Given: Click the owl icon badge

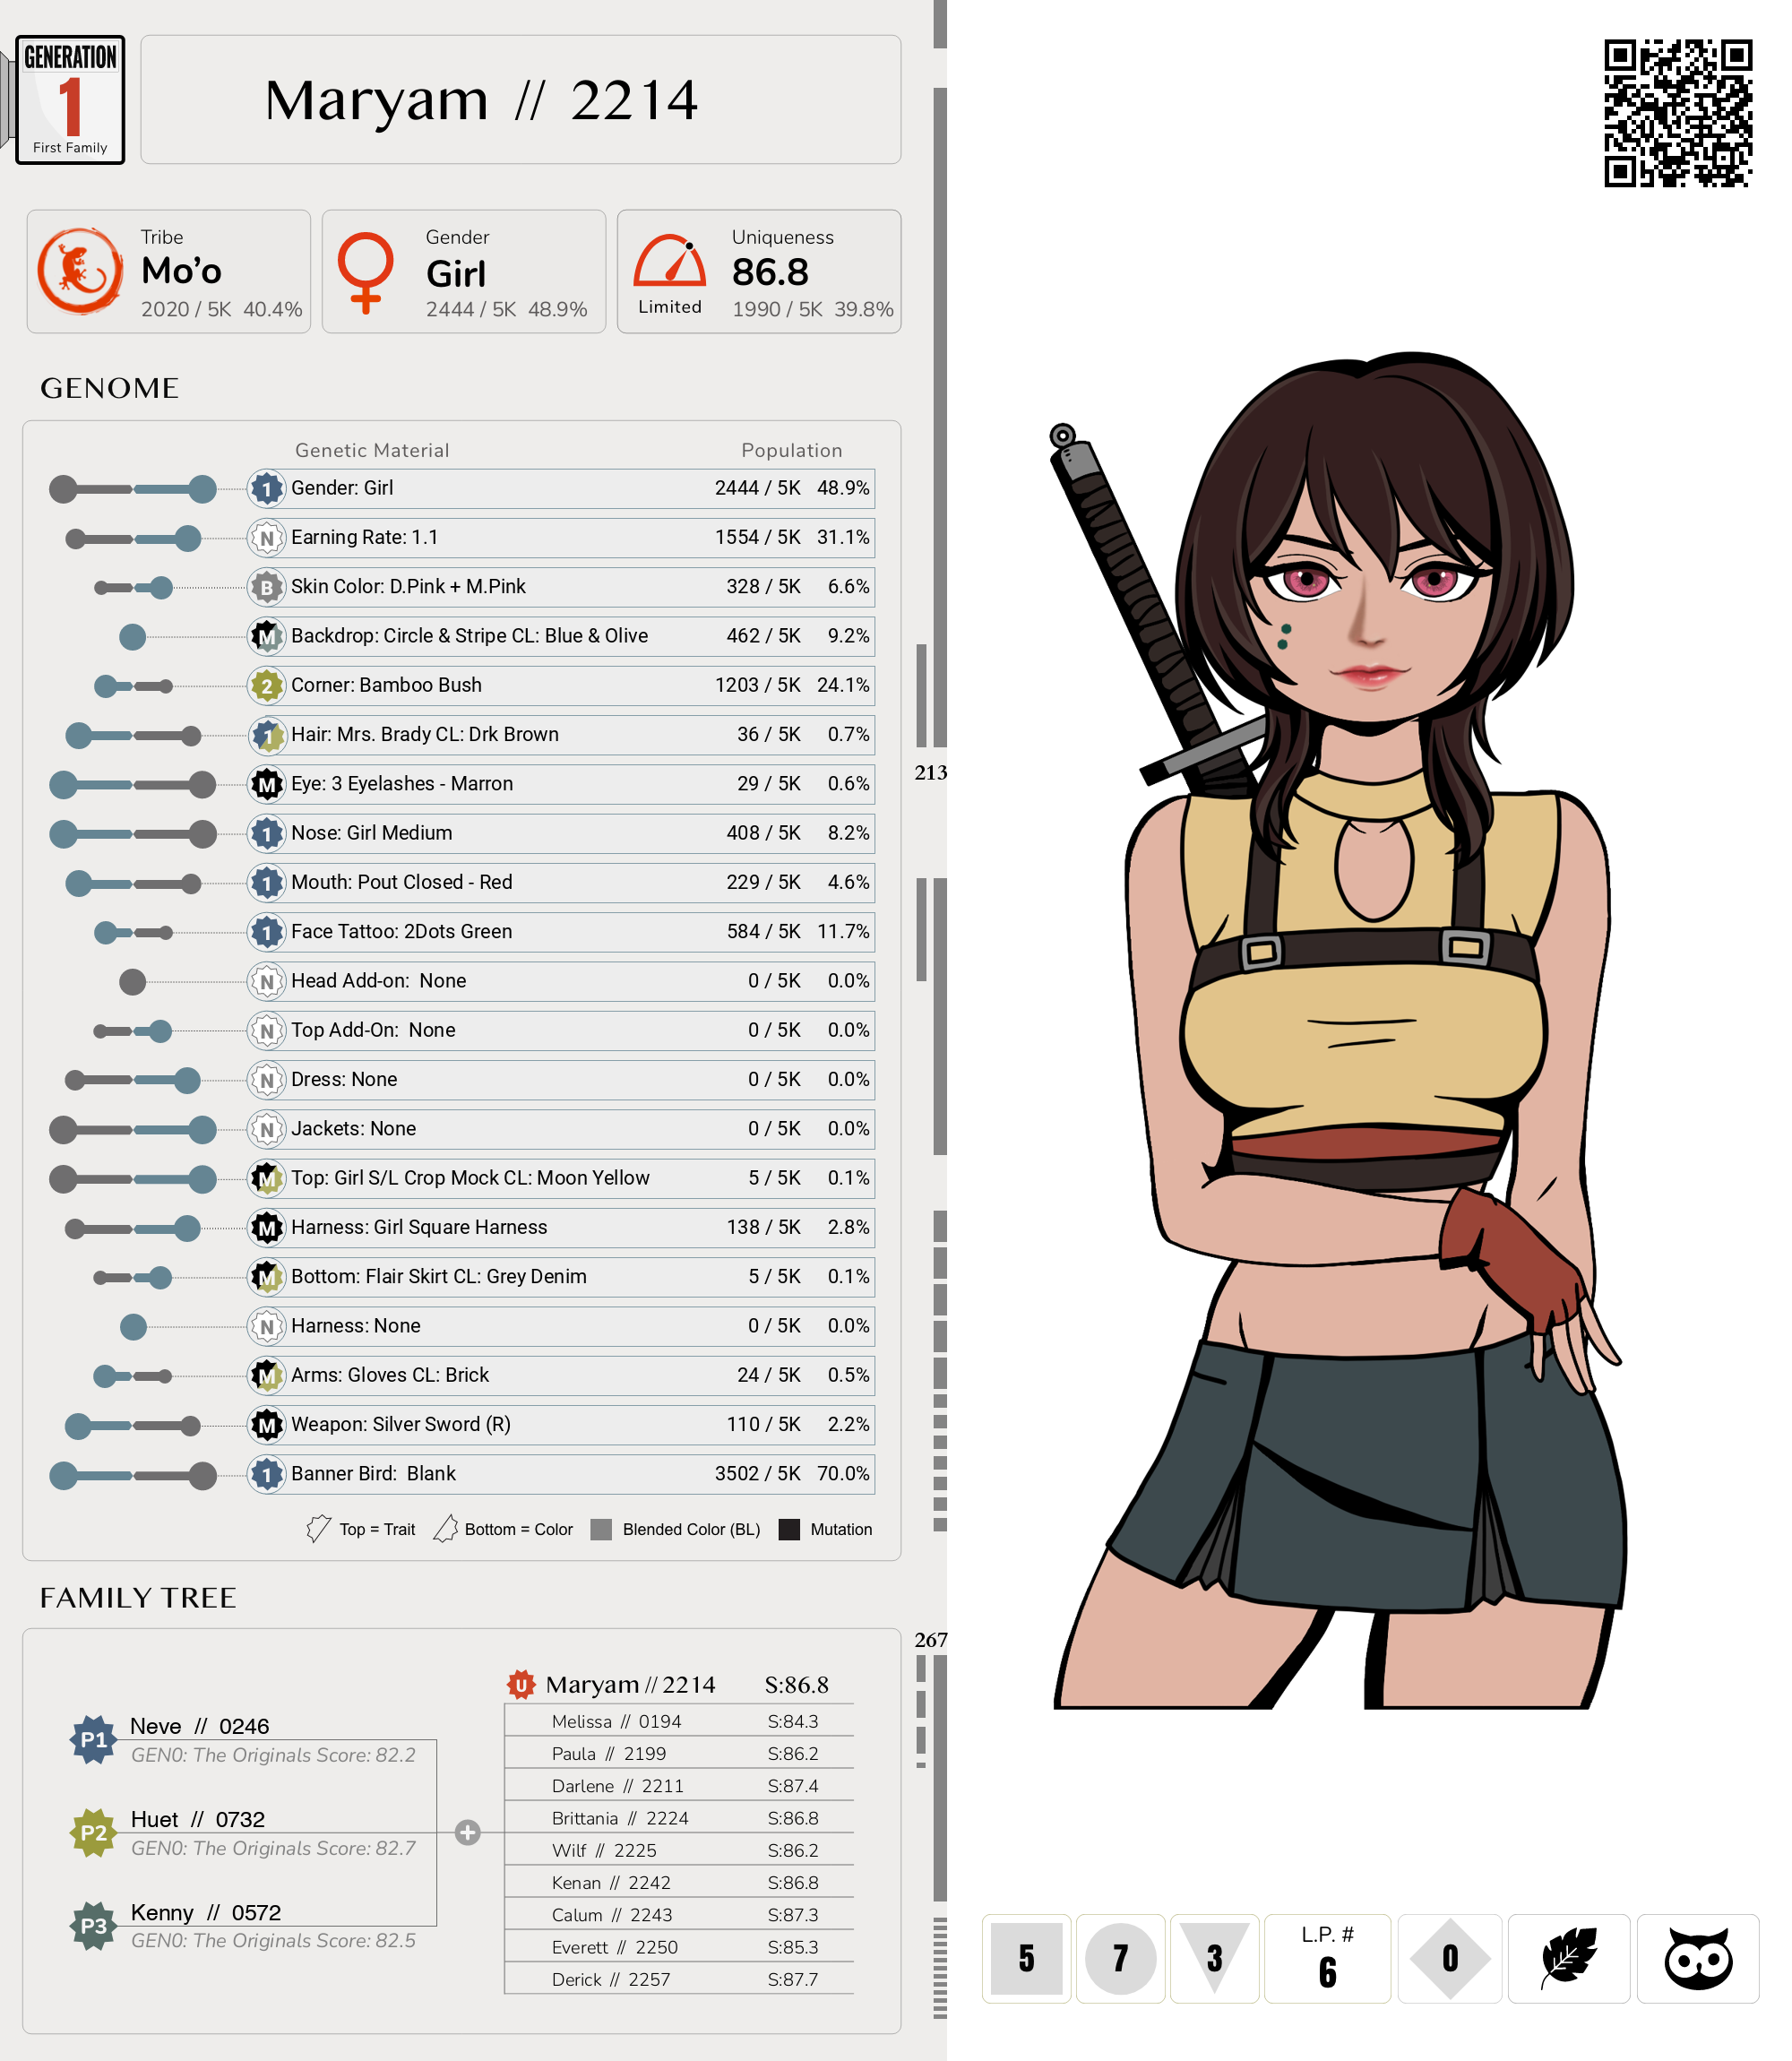Looking at the screenshot, I should coord(1697,1957).
